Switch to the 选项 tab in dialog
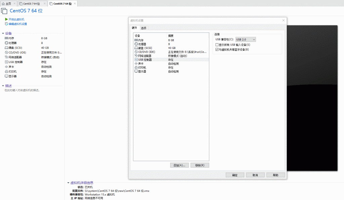Screen dimensions: 344x200 point(143,28)
